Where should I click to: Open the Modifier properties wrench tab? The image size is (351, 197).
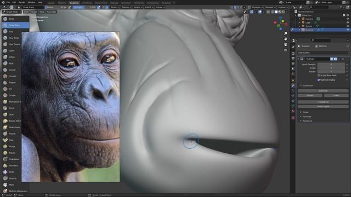point(293,85)
